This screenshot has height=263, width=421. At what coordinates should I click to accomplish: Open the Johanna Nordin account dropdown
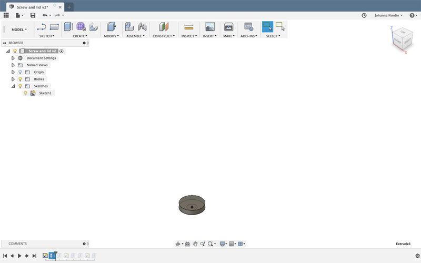[388, 15]
